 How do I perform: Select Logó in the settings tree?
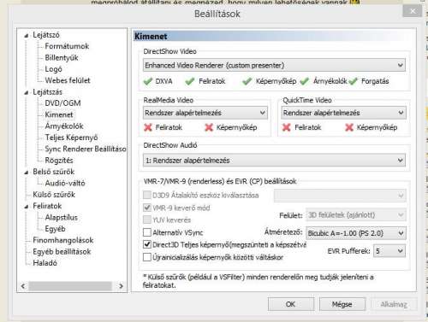click(53, 69)
